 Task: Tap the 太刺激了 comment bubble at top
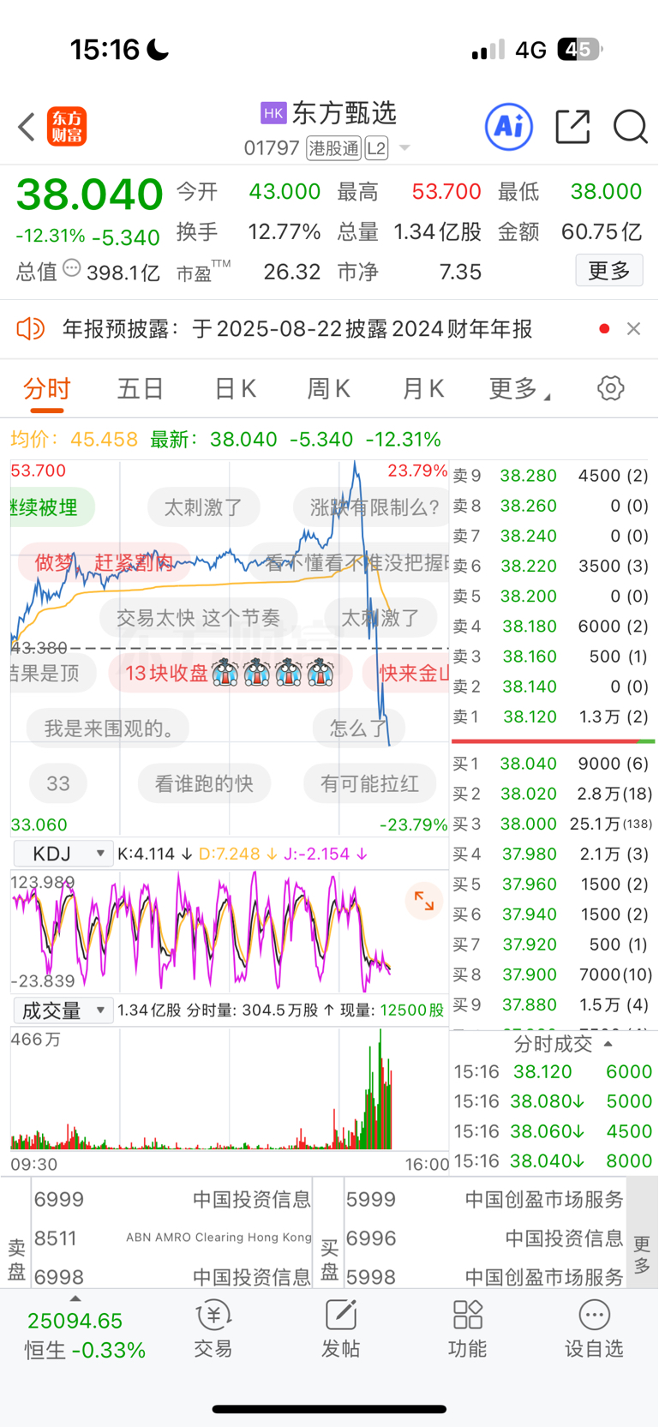pos(203,507)
